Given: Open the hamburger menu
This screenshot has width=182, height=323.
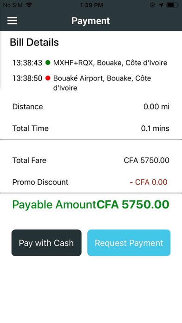Looking at the screenshot, I should [12, 20].
